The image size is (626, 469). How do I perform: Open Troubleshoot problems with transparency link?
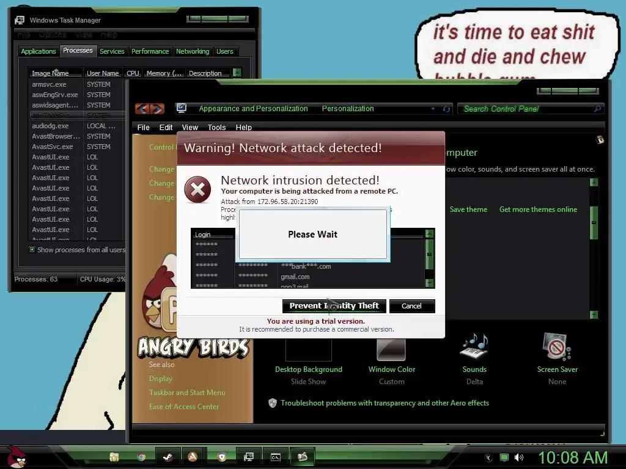click(385, 403)
